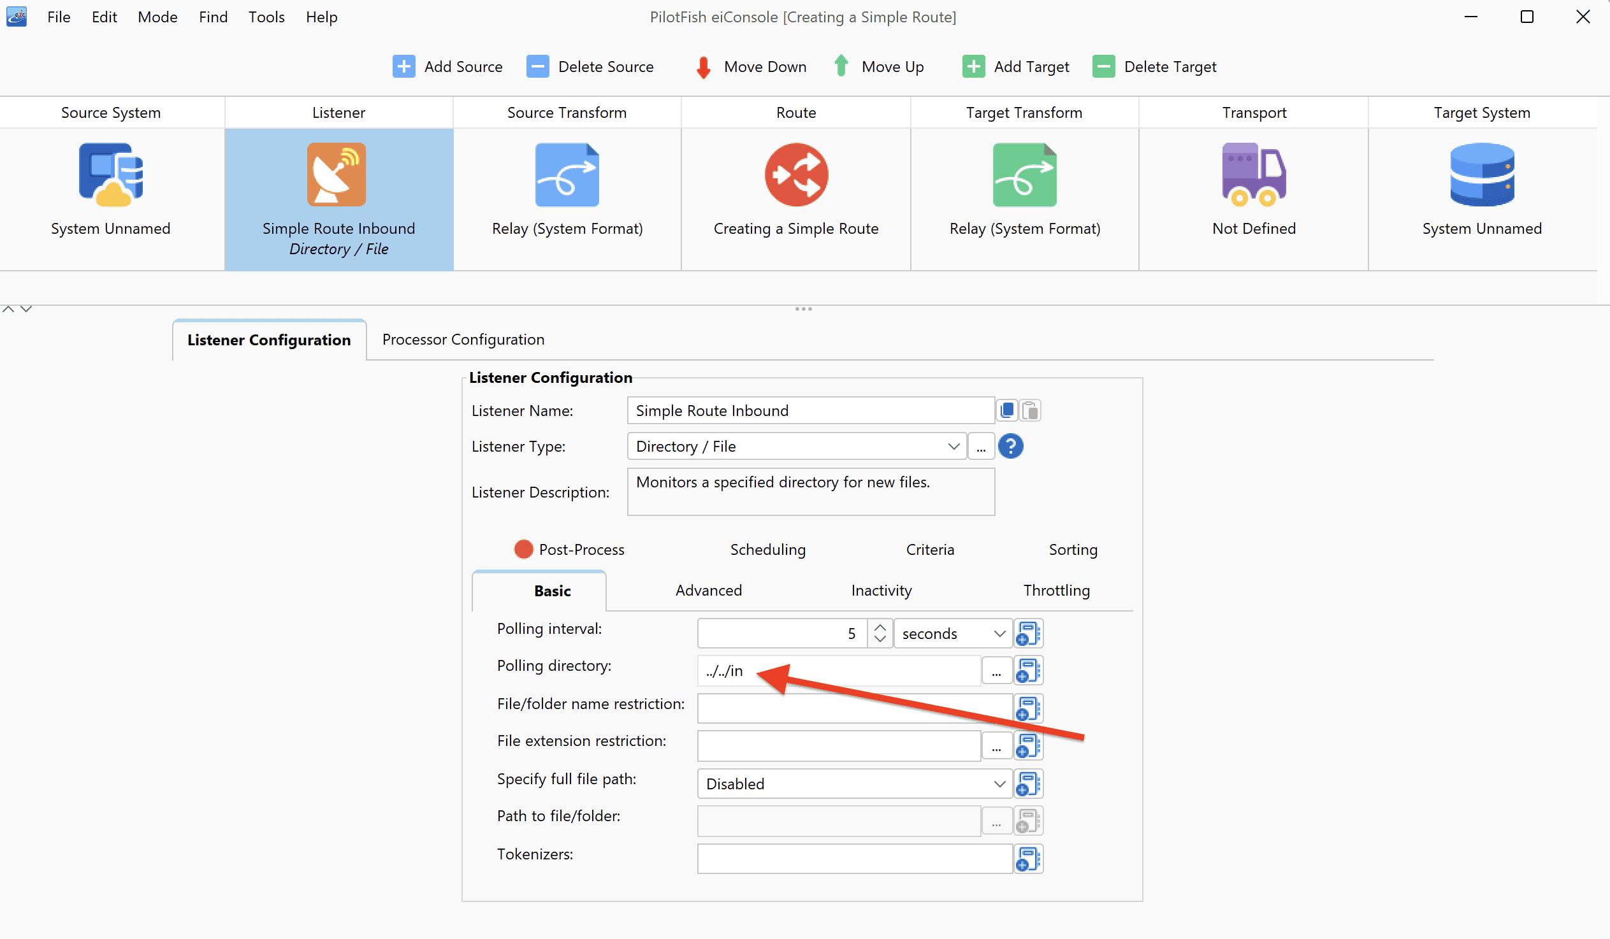Click formula icon beside Polling interval
This screenshot has height=939, width=1610.
tap(1028, 633)
